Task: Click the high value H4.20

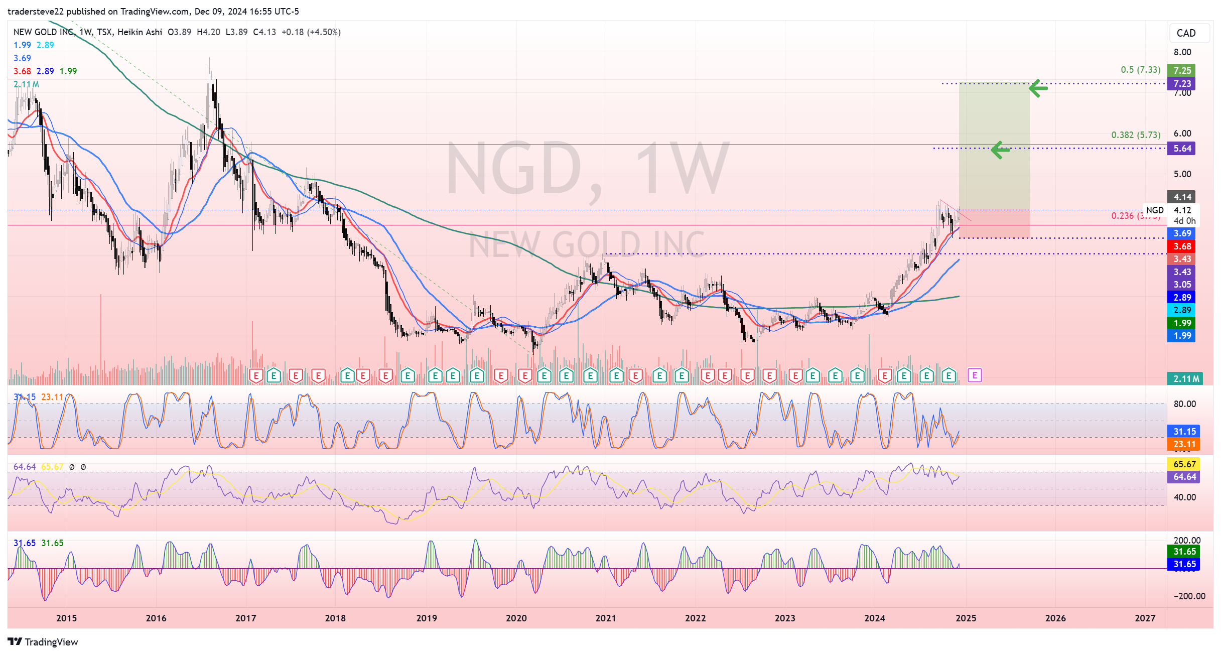Action: tap(208, 32)
